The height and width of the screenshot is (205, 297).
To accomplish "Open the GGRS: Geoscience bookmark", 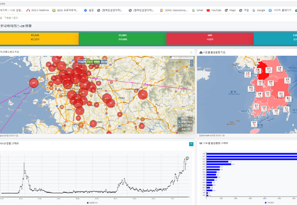I will click(x=174, y=10).
